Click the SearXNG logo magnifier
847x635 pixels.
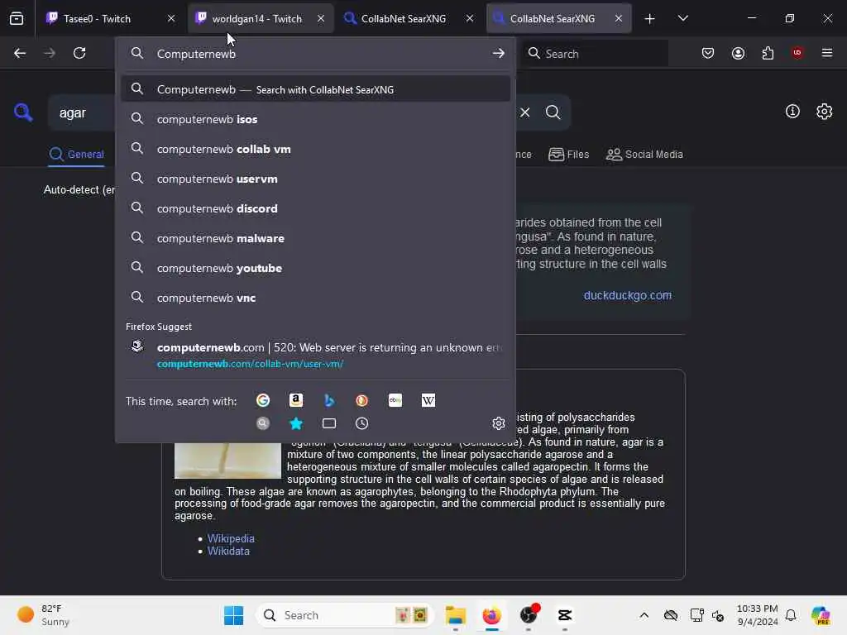[x=23, y=112]
